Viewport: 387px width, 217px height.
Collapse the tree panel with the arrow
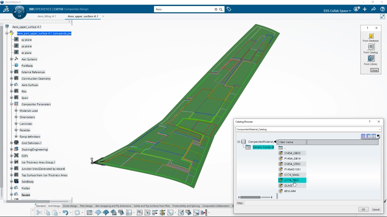click(x=69, y=22)
